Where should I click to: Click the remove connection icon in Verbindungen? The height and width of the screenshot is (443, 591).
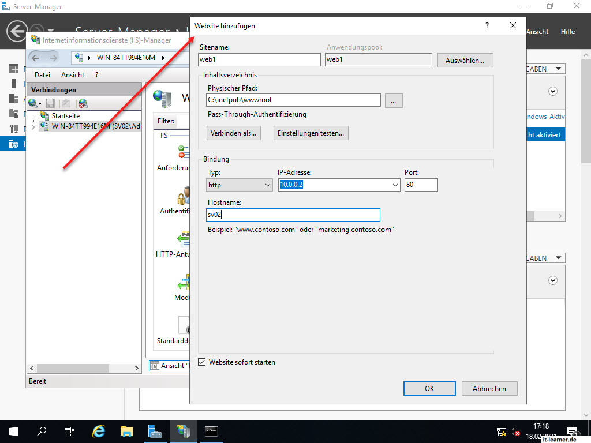coord(83,103)
